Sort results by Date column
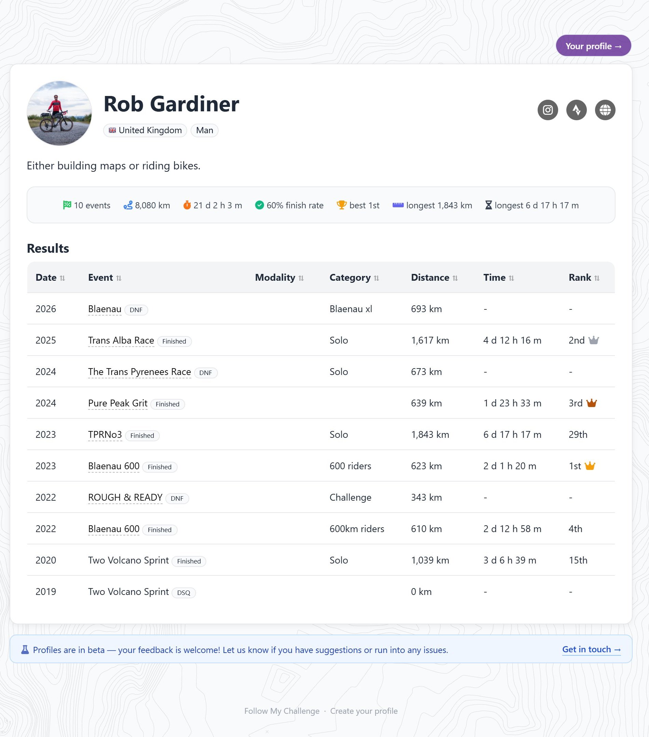Screen dimensions: 649x737 [50, 278]
